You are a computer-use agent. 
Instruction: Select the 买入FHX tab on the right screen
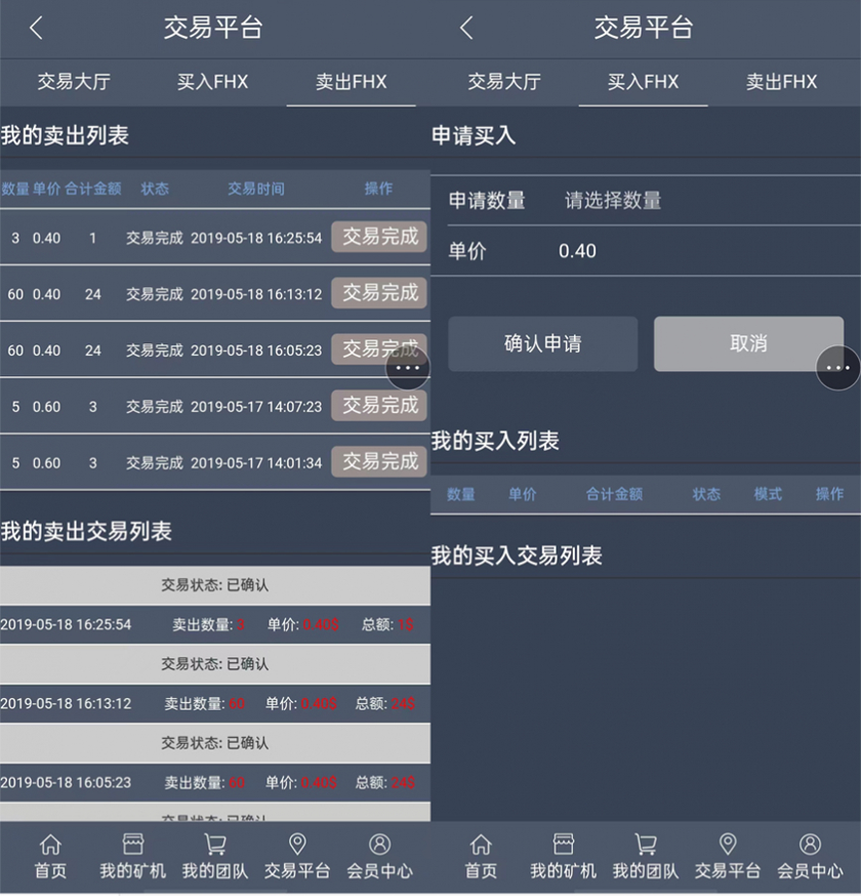tap(643, 81)
